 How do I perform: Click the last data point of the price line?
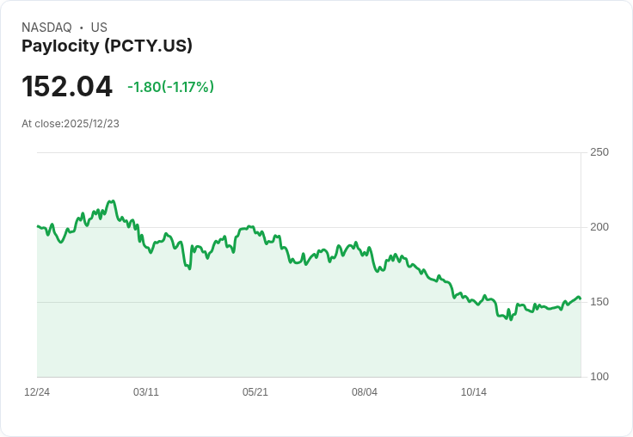pyautogui.click(x=581, y=299)
